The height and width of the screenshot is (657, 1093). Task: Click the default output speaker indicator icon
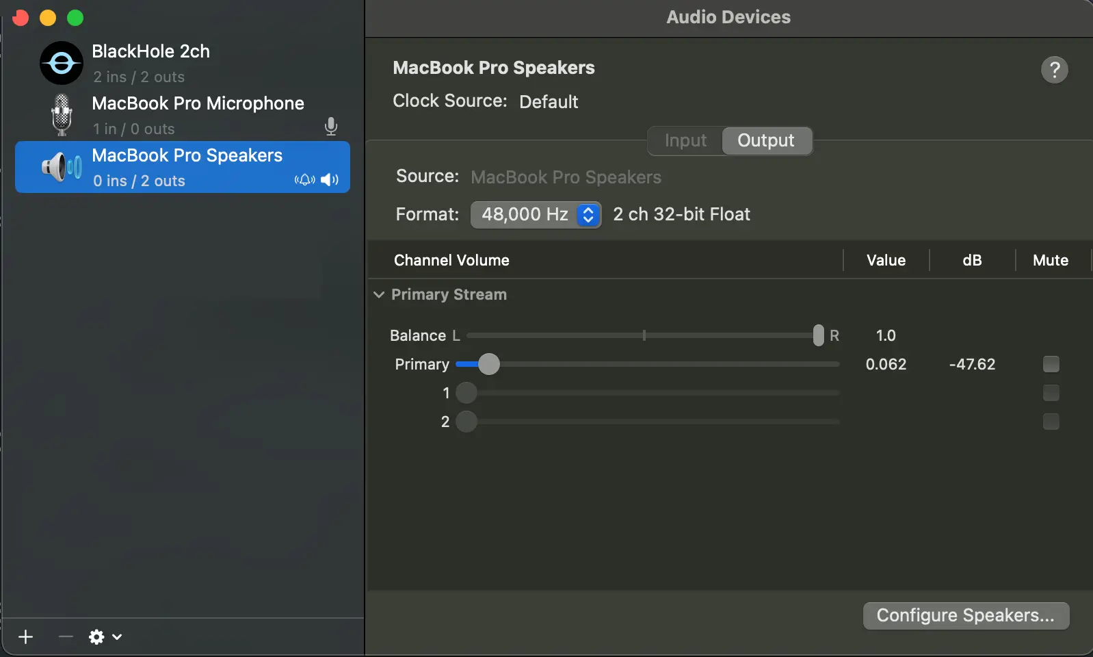[330, 180]
